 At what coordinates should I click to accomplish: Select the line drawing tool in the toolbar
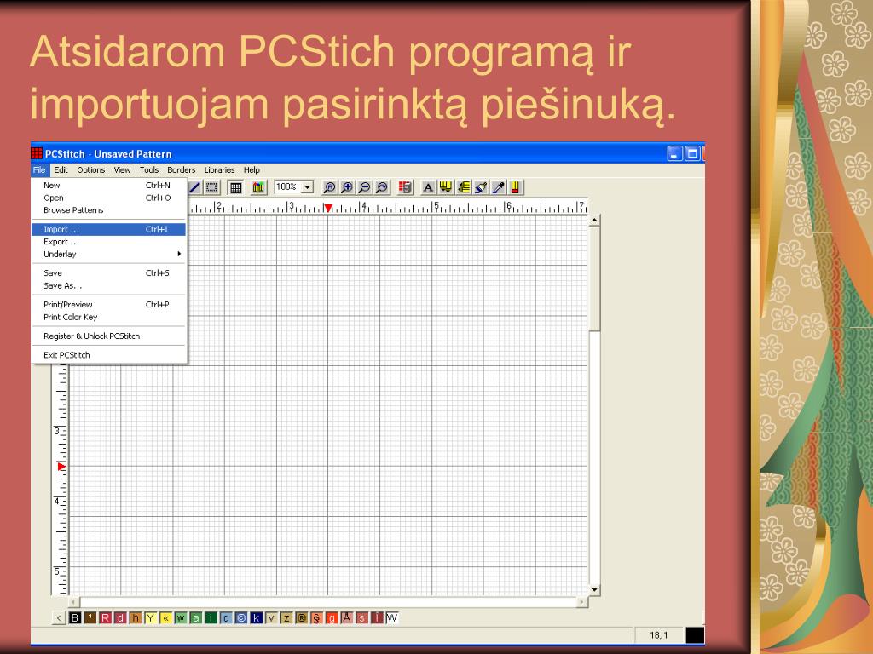pos(194,187)
